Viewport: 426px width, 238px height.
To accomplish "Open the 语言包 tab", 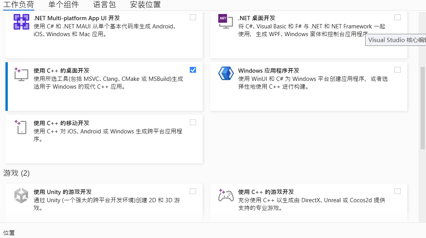I will (104, 5).
